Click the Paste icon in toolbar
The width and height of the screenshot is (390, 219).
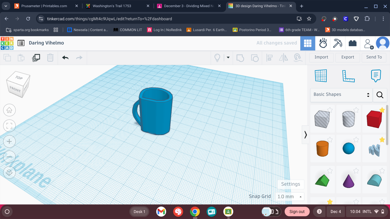21,58
